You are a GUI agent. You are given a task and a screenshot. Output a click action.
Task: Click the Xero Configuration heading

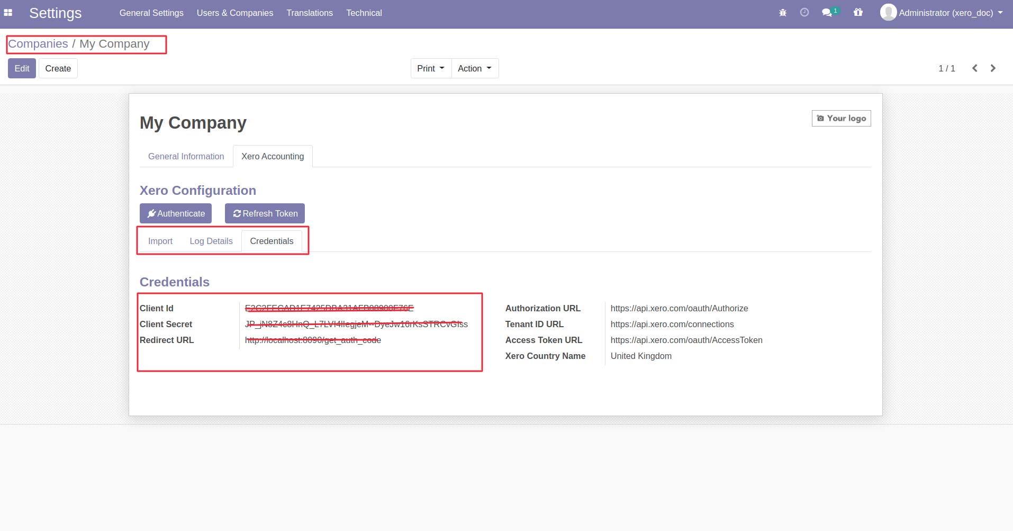pyautogui.click(x=198, y=191)
